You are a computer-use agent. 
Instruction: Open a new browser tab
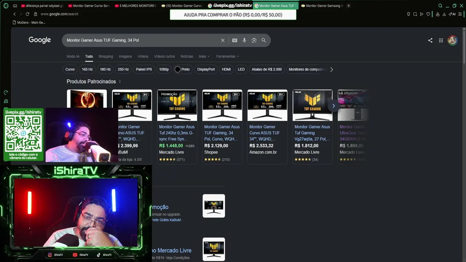point(348,6)
